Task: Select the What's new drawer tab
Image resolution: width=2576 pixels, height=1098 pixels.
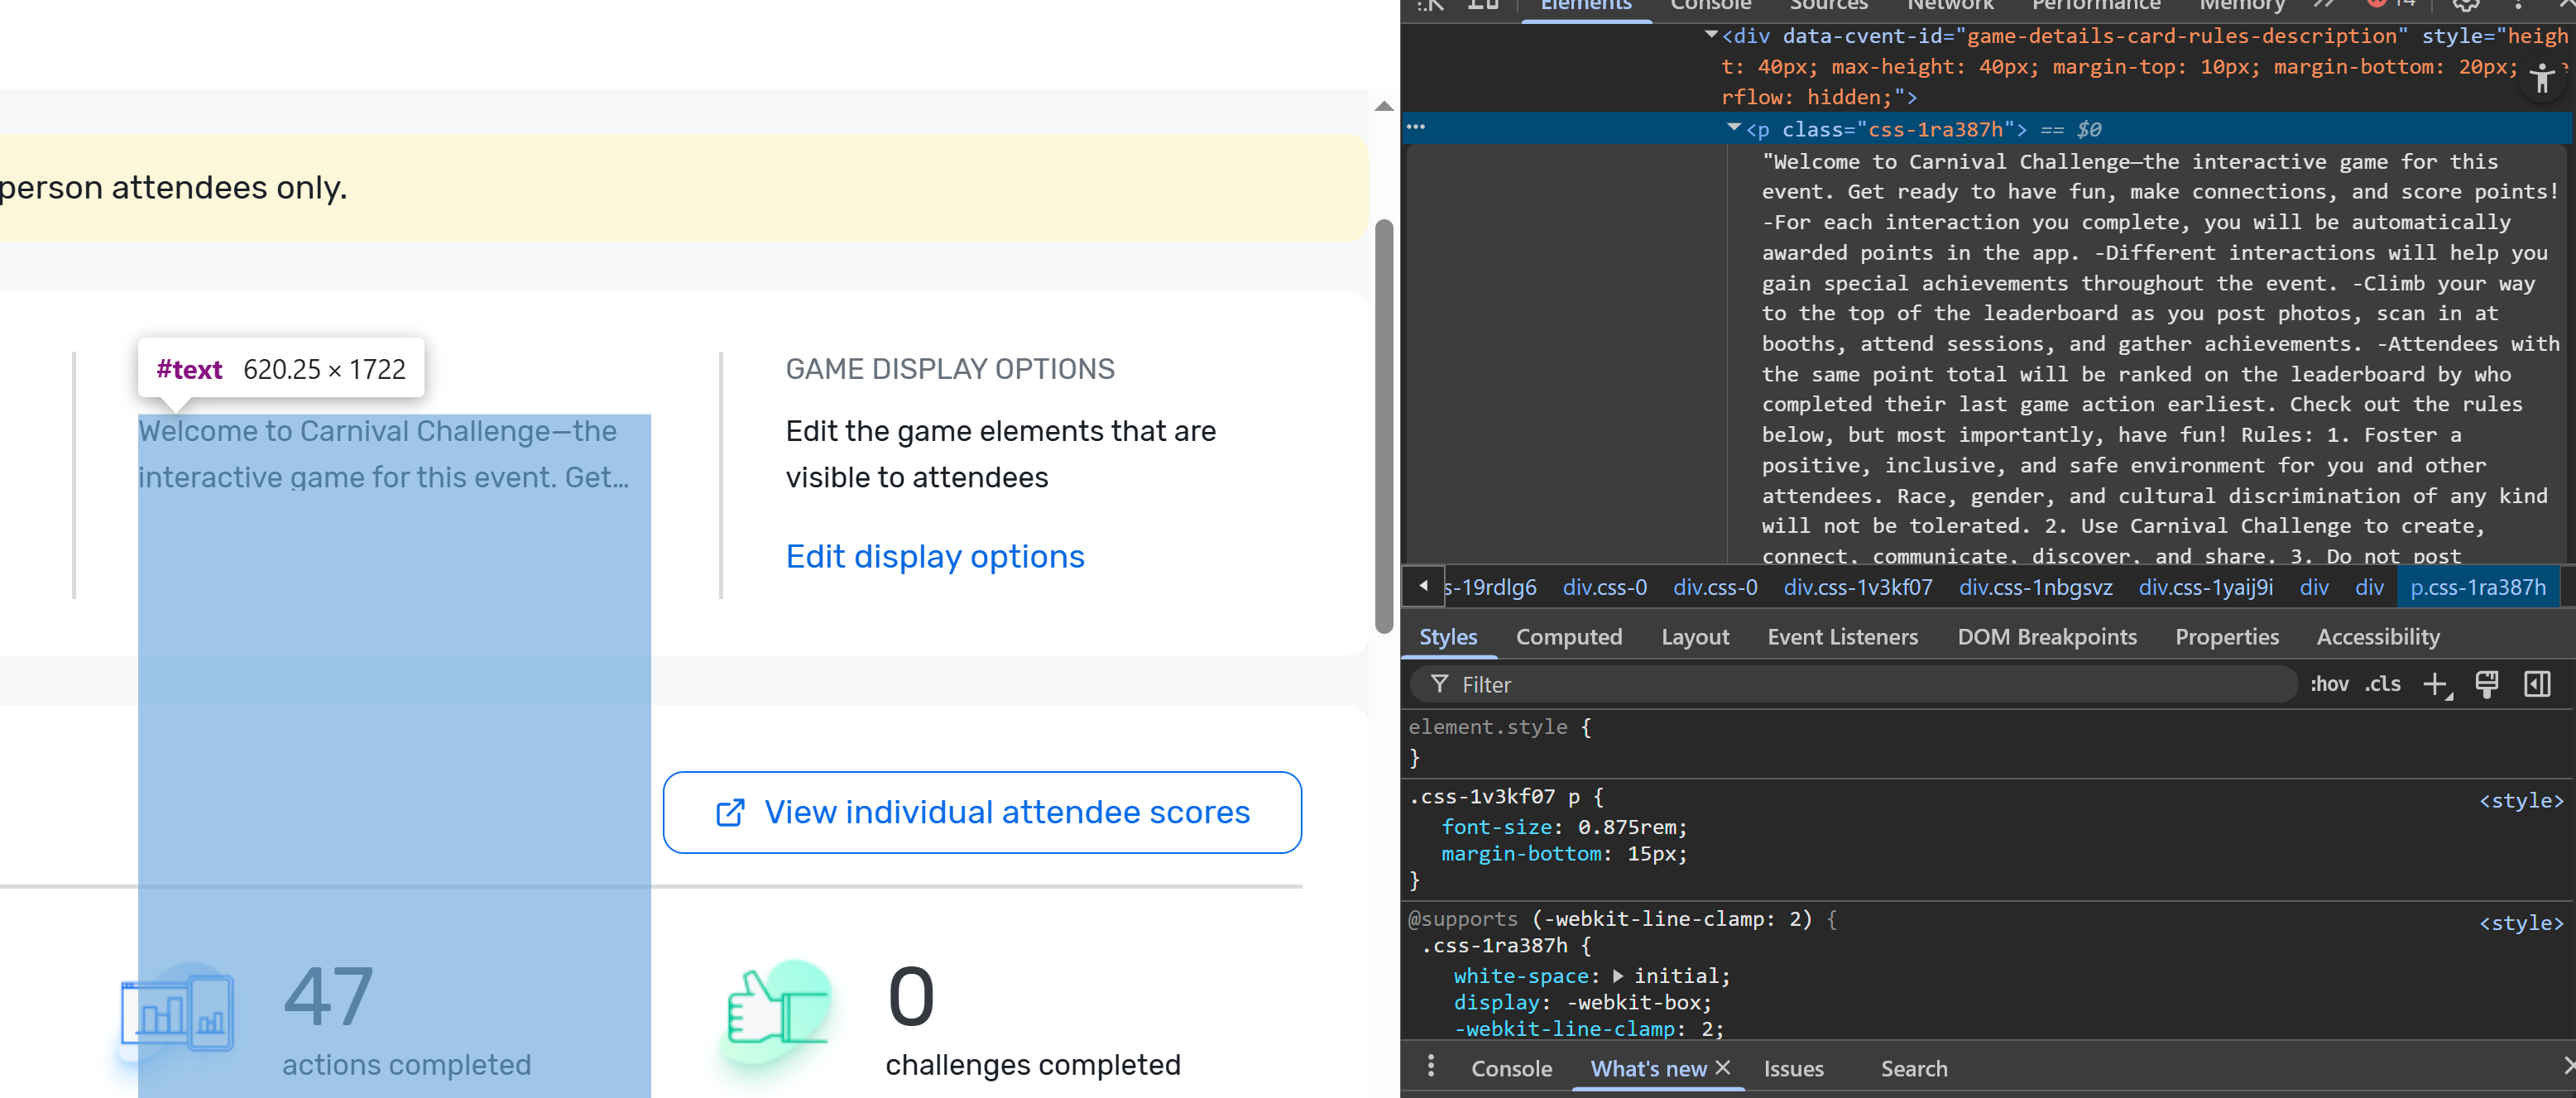Action: pos(1648,1068)
